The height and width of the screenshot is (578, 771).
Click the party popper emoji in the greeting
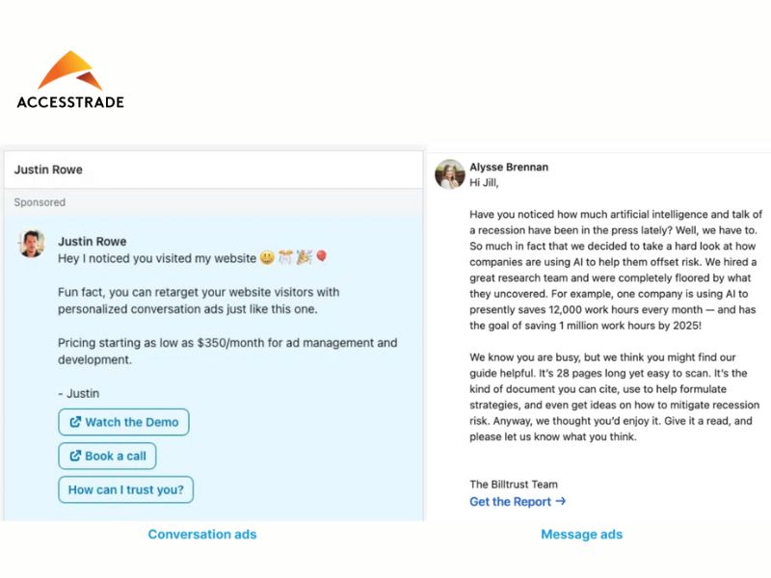coord(302,256)
